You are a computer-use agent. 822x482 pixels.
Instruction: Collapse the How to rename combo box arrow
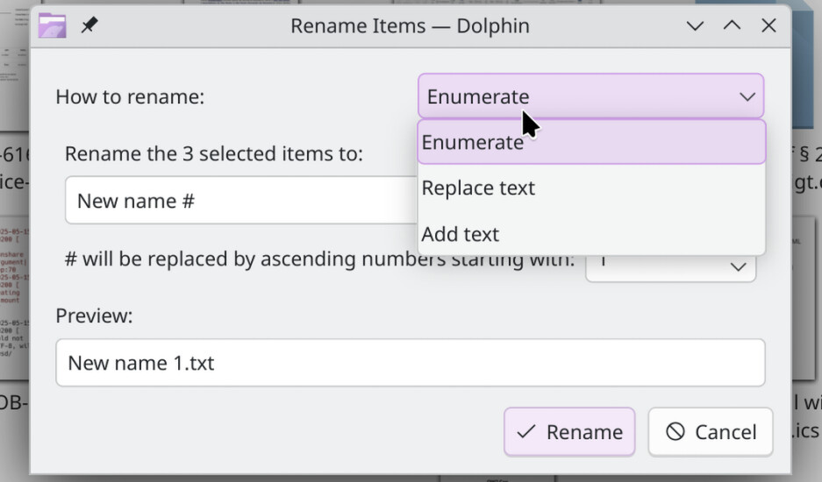747,96
